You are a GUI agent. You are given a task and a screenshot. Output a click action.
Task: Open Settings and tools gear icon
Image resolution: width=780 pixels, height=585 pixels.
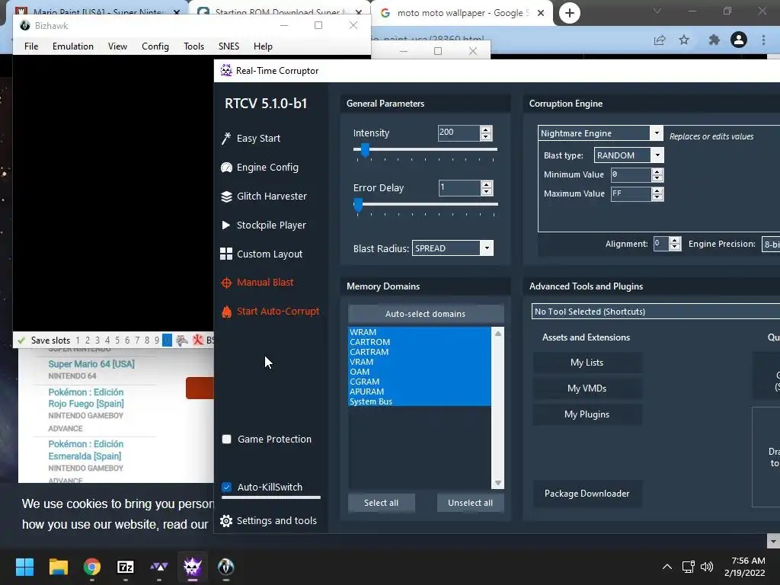(226, 521)
